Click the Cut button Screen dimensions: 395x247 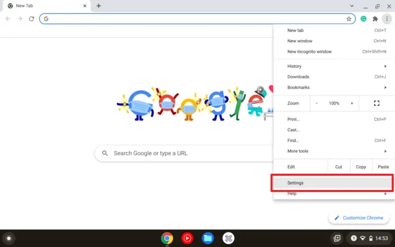coord(339,167)
